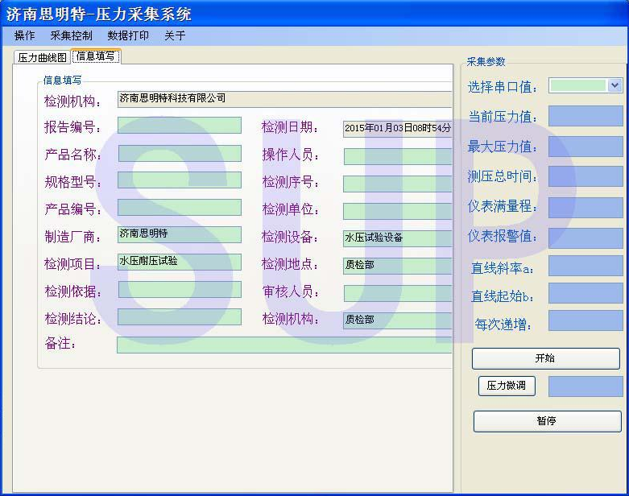The image size is (629, 496).
Task: Click the 压力微调 button
Action: coord(507,386)
